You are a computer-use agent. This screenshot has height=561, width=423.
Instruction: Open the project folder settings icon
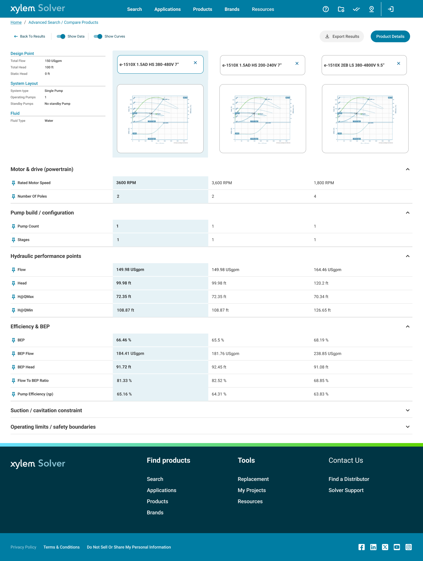(x=341, y=9)
